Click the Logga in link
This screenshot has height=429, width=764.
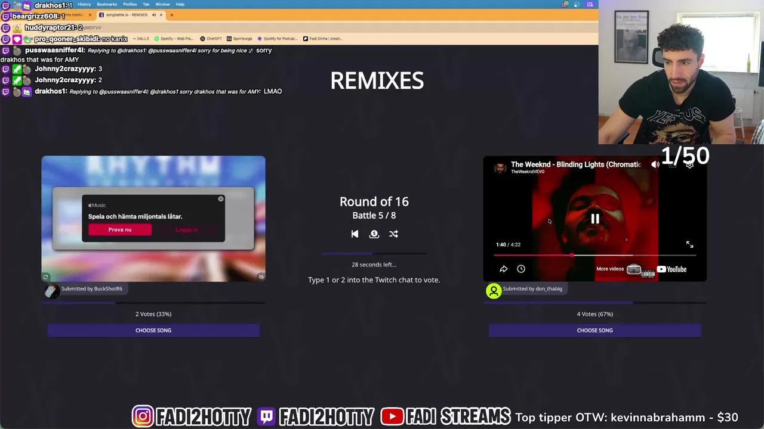pyautogui.click(x=187, y=229)
